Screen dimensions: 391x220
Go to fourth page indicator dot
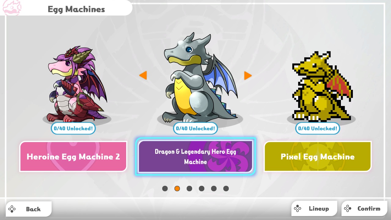[x=202, y=189]
